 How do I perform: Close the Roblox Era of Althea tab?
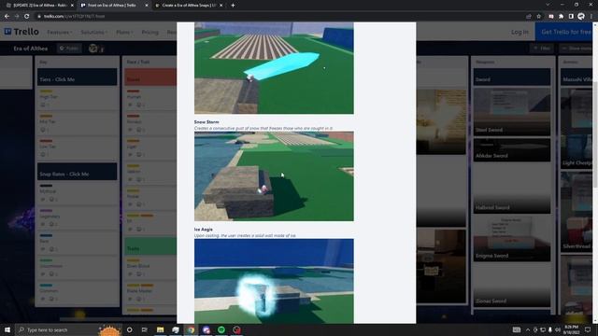click(x=72, y=6)
